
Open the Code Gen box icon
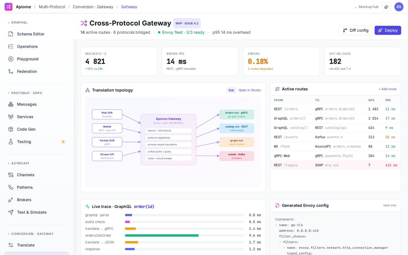coord(11,129)
